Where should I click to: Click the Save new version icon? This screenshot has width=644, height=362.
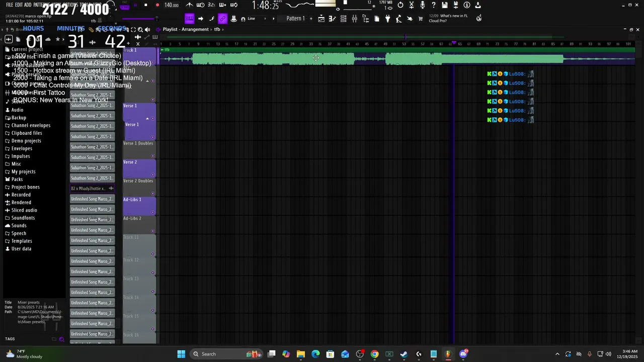[x=456, y=5]
